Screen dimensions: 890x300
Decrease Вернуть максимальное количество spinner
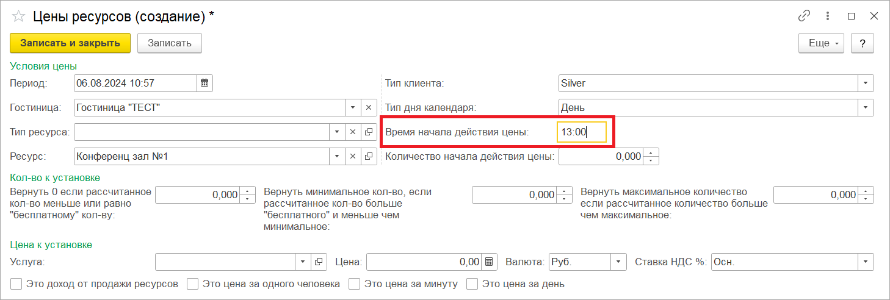(866, 198)
